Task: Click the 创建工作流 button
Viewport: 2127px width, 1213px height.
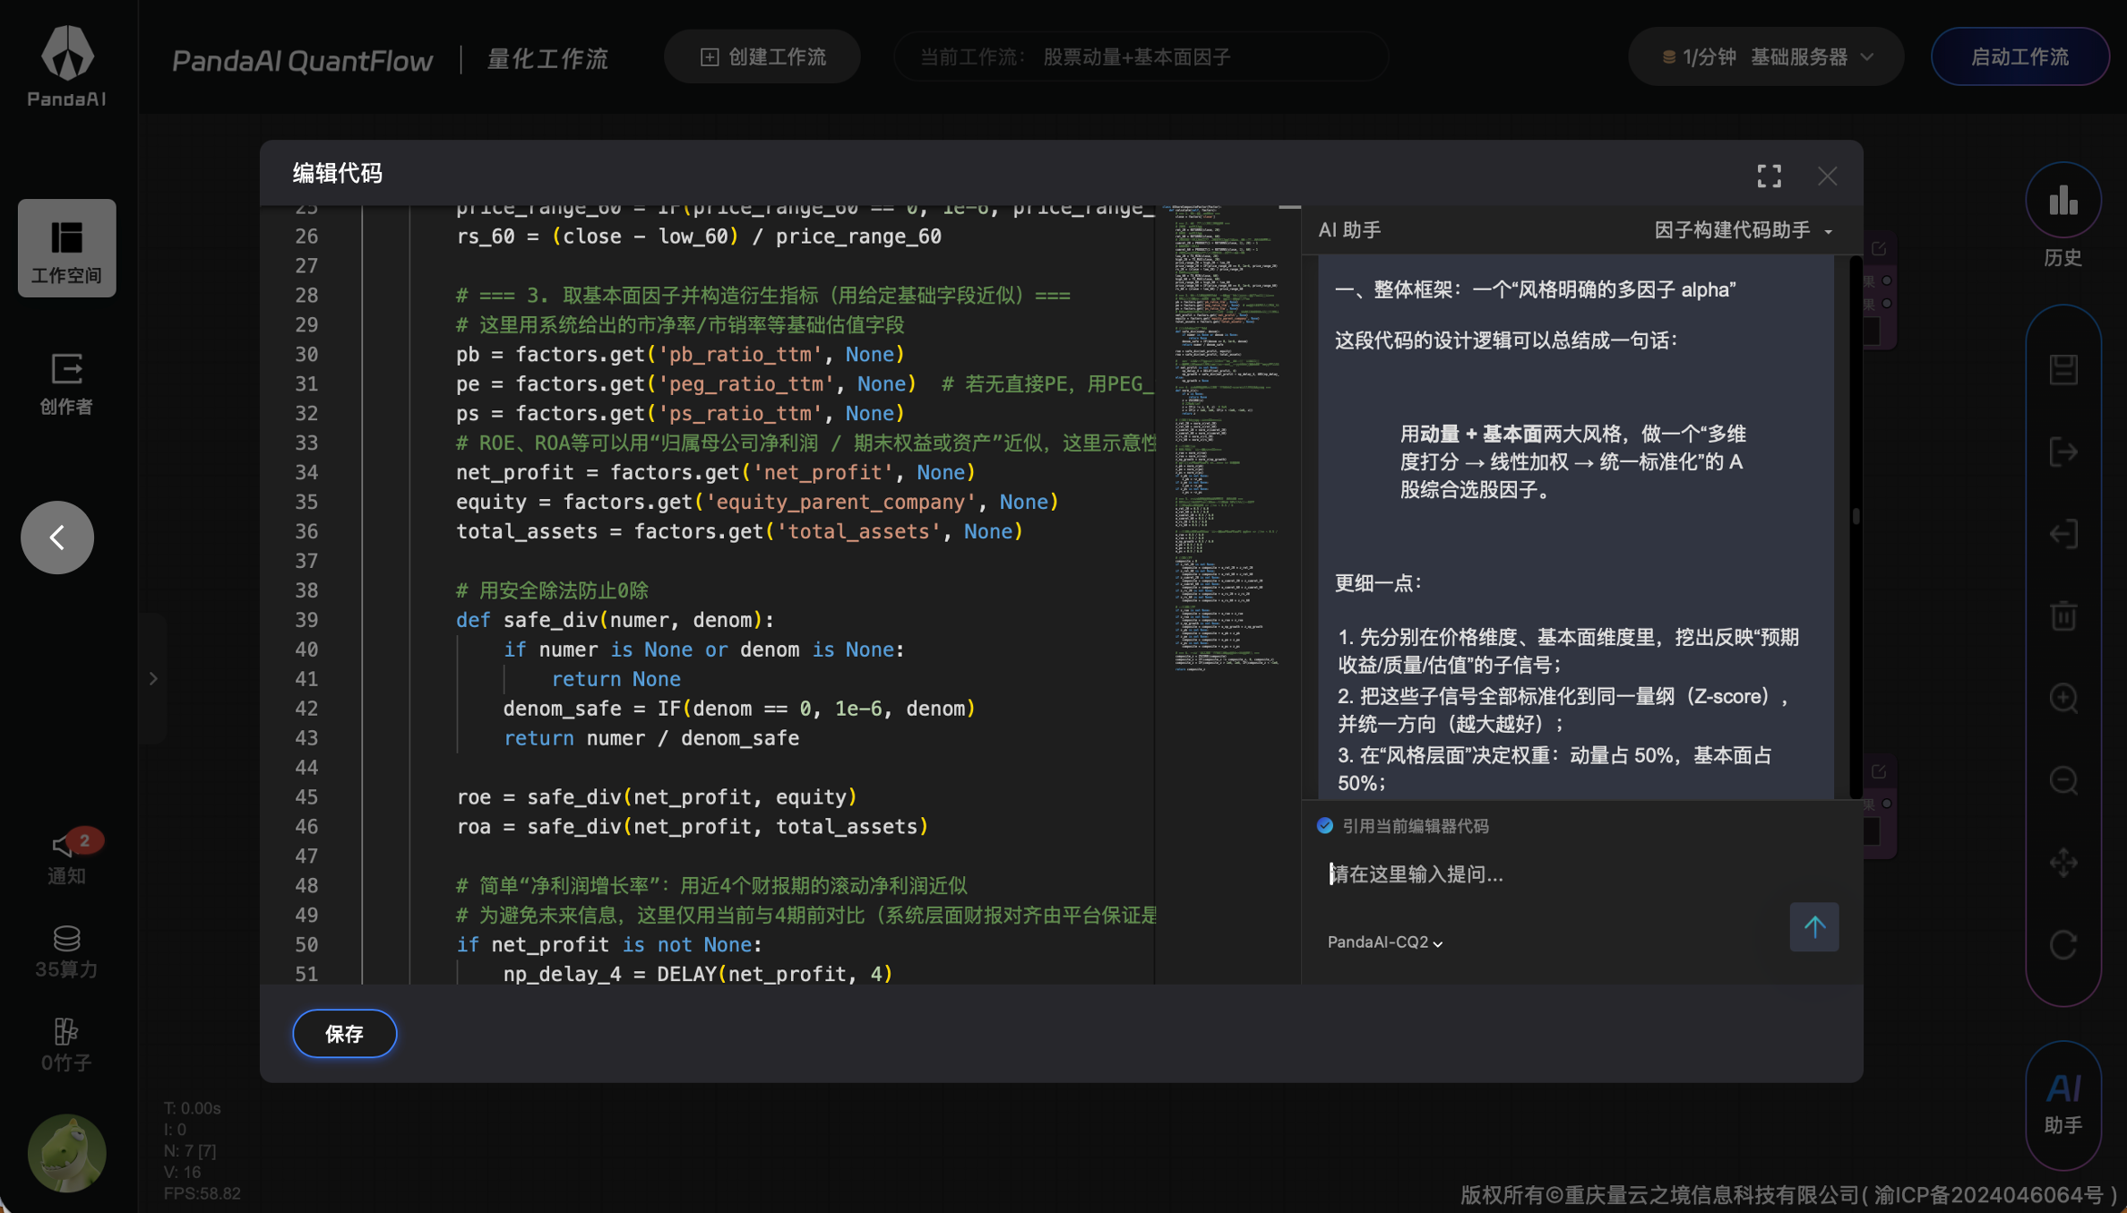Action: [x=762, y=57]
